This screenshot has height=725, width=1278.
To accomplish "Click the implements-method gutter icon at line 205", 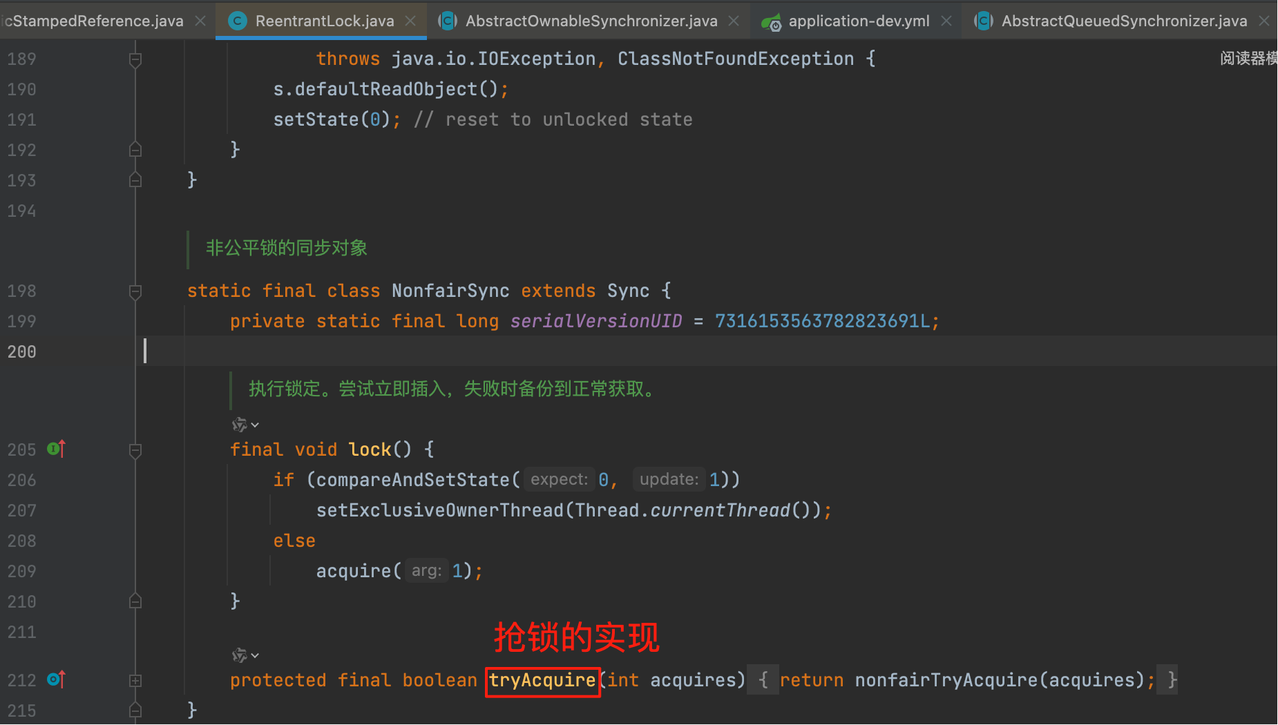I will (56, 449).
